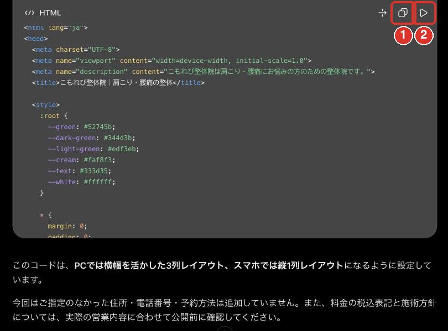The height and width of the screenshot is (331, 448).
Task: Select the --text: #333d35 line
Action: coord(80,171)
